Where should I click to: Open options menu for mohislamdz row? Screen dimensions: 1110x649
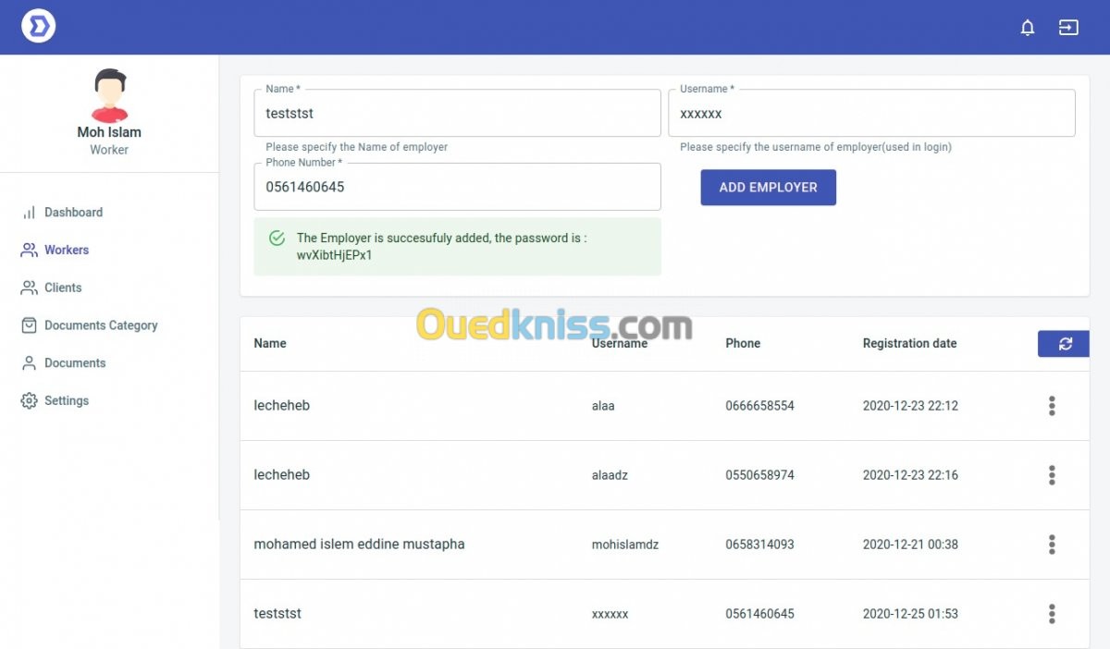[1052, 545]
